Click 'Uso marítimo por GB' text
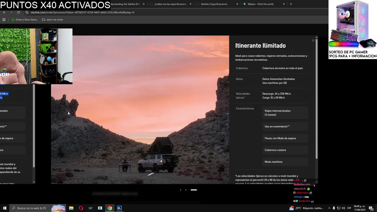This screenshot has height=212, width=377. coord(275,83)
